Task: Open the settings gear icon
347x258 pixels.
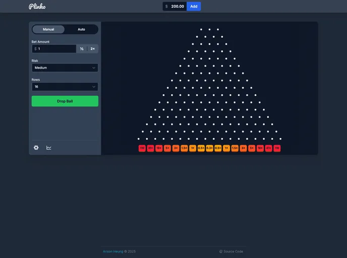Action: pyautogui.click(x=36, y=148)
